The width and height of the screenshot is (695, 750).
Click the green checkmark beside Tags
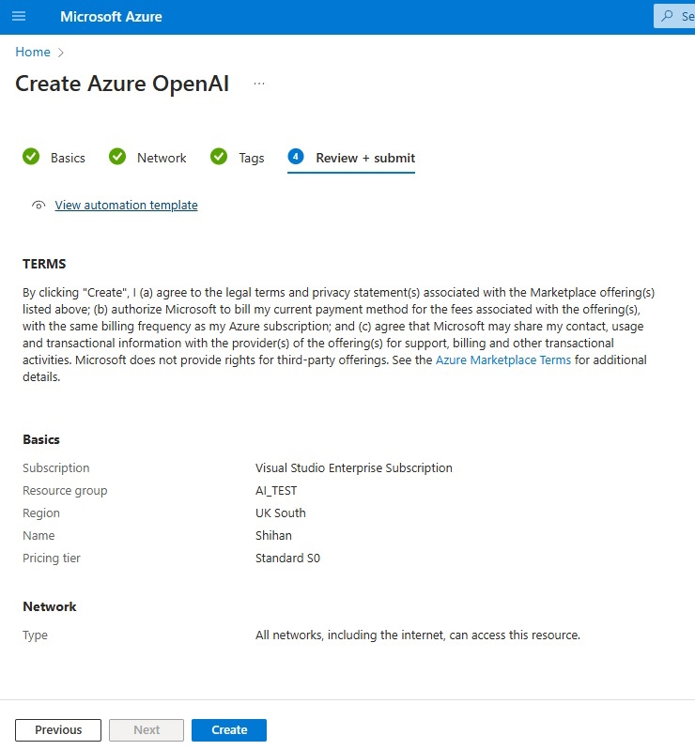(219, 157)
